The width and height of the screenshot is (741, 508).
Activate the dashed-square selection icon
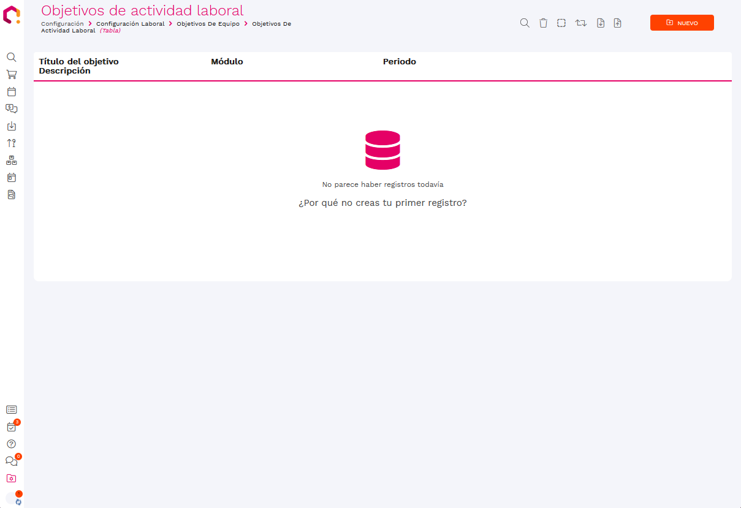click(561, 23)
